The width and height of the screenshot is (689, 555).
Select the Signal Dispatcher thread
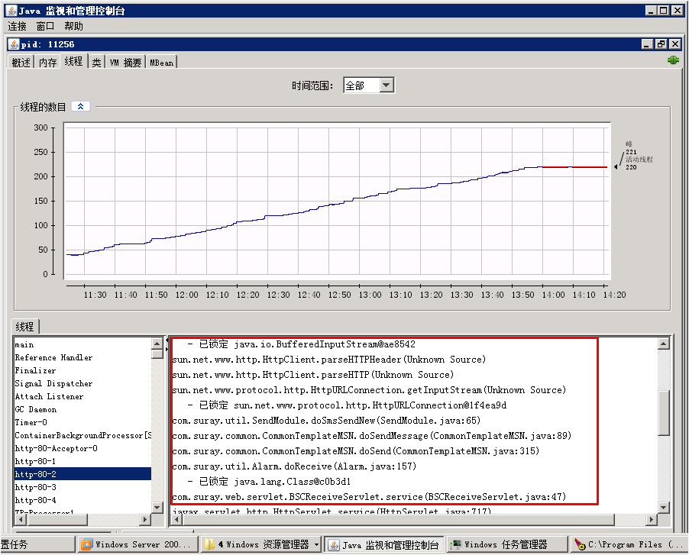point(82,383)
